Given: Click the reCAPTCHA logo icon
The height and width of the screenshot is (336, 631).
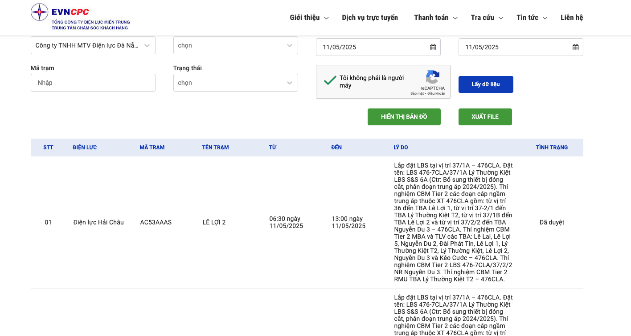Looking at the screenshot, I should coord(432,77).
